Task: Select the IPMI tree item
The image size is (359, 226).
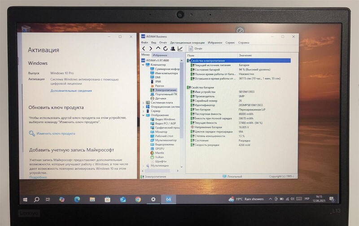Action: point(156,82)
